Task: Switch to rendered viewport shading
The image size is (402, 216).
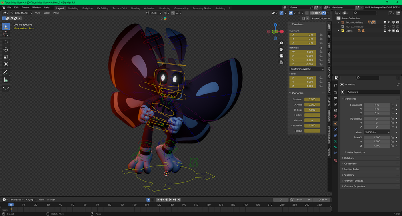Action: pyautogui.click(x=324, y=13)
